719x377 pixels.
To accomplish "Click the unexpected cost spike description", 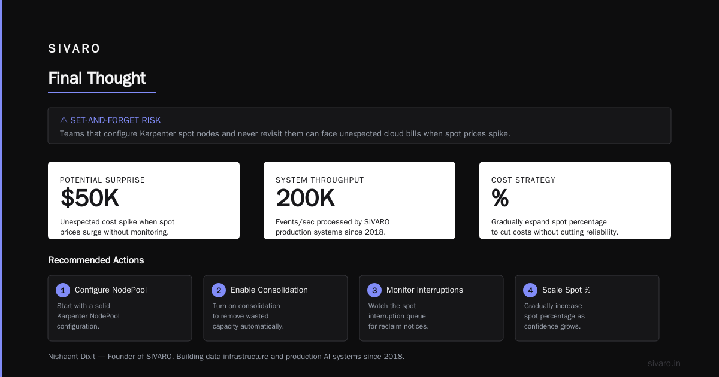I will point(117,227).
